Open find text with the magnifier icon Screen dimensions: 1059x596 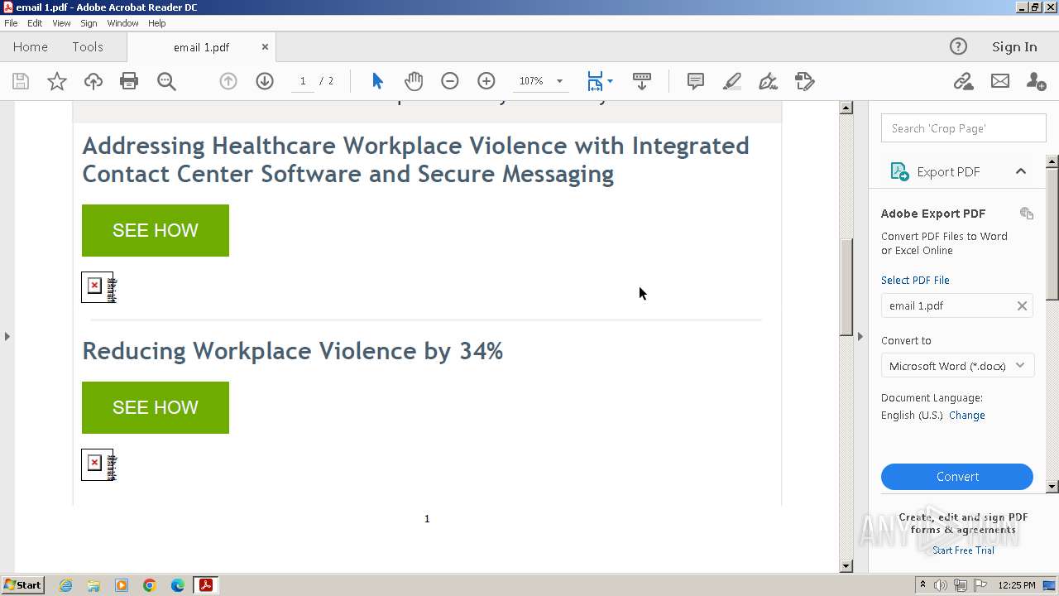pos(166,81)
